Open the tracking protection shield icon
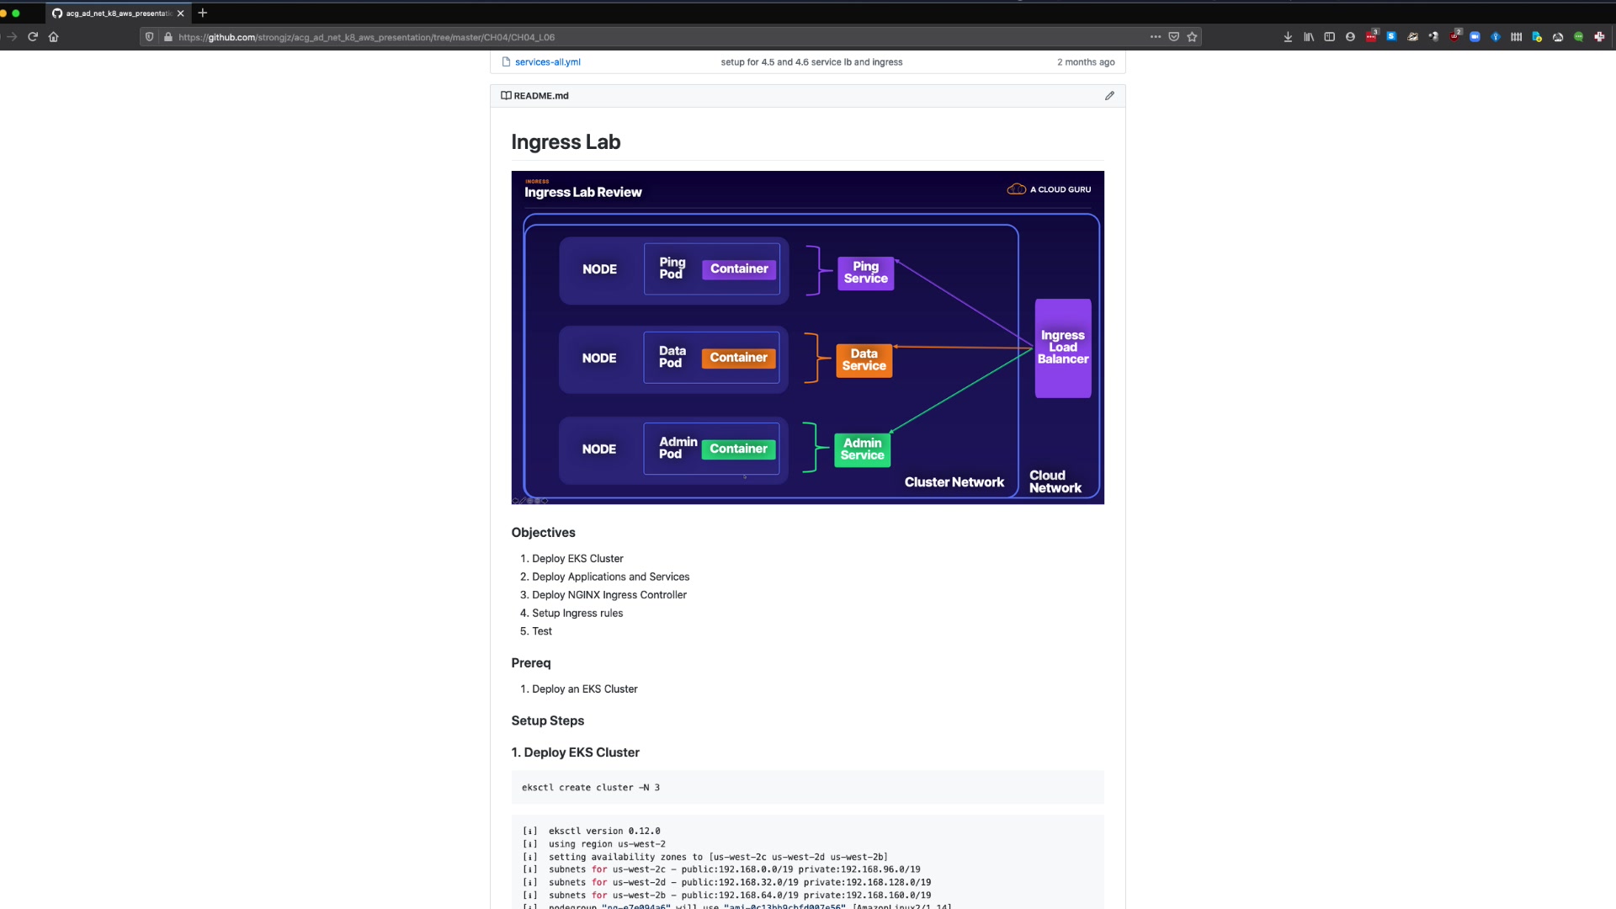This screenshot has height=909, width=1616. (150, 37)
